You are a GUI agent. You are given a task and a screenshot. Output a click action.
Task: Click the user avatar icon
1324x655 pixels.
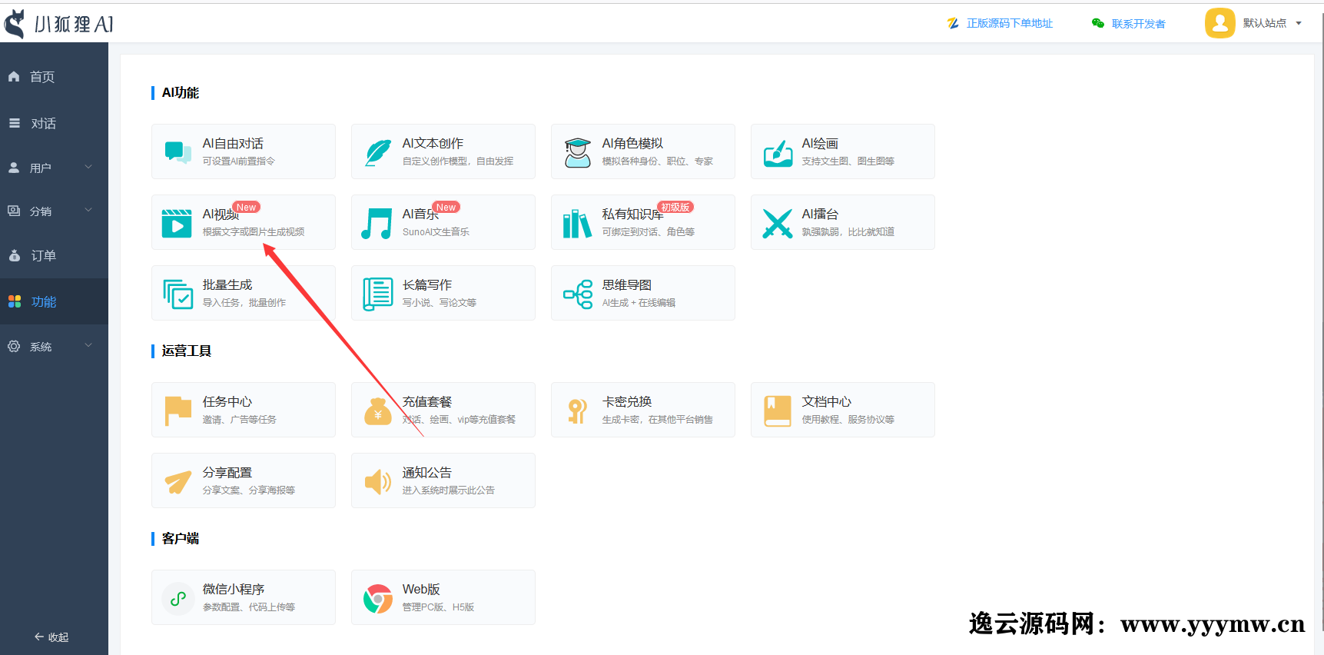point(1219,23)
